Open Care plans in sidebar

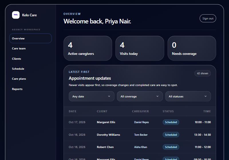pos(19,79)
